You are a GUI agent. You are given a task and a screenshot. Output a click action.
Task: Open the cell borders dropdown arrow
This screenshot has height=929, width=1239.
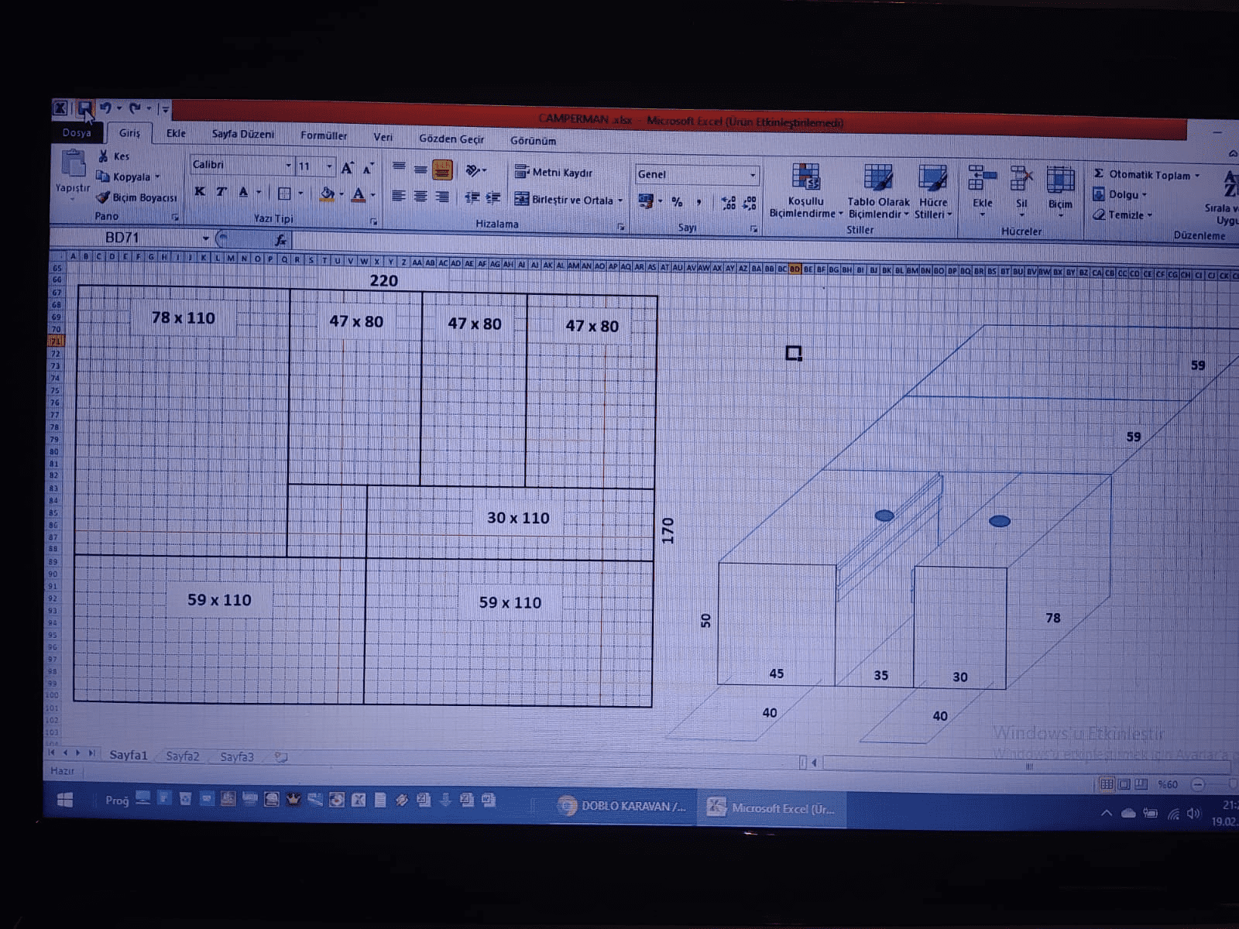300,194
